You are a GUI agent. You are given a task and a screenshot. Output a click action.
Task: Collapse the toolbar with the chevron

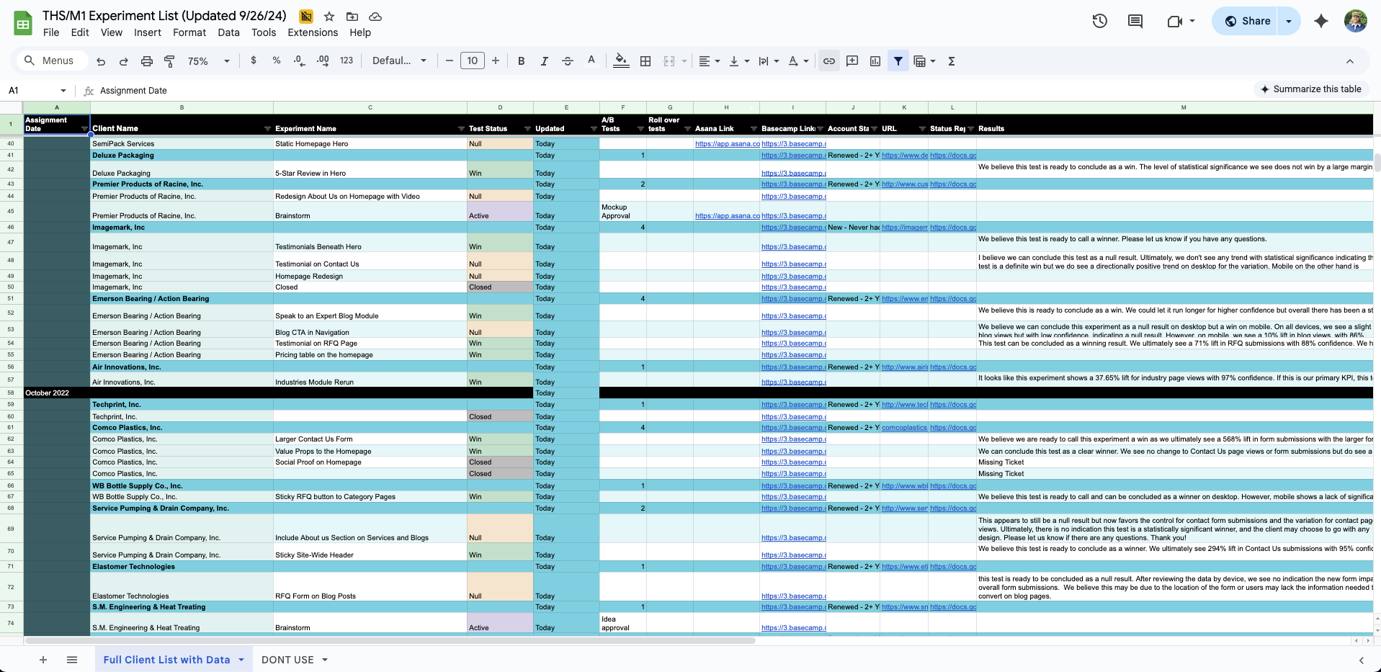[1350, 61]
